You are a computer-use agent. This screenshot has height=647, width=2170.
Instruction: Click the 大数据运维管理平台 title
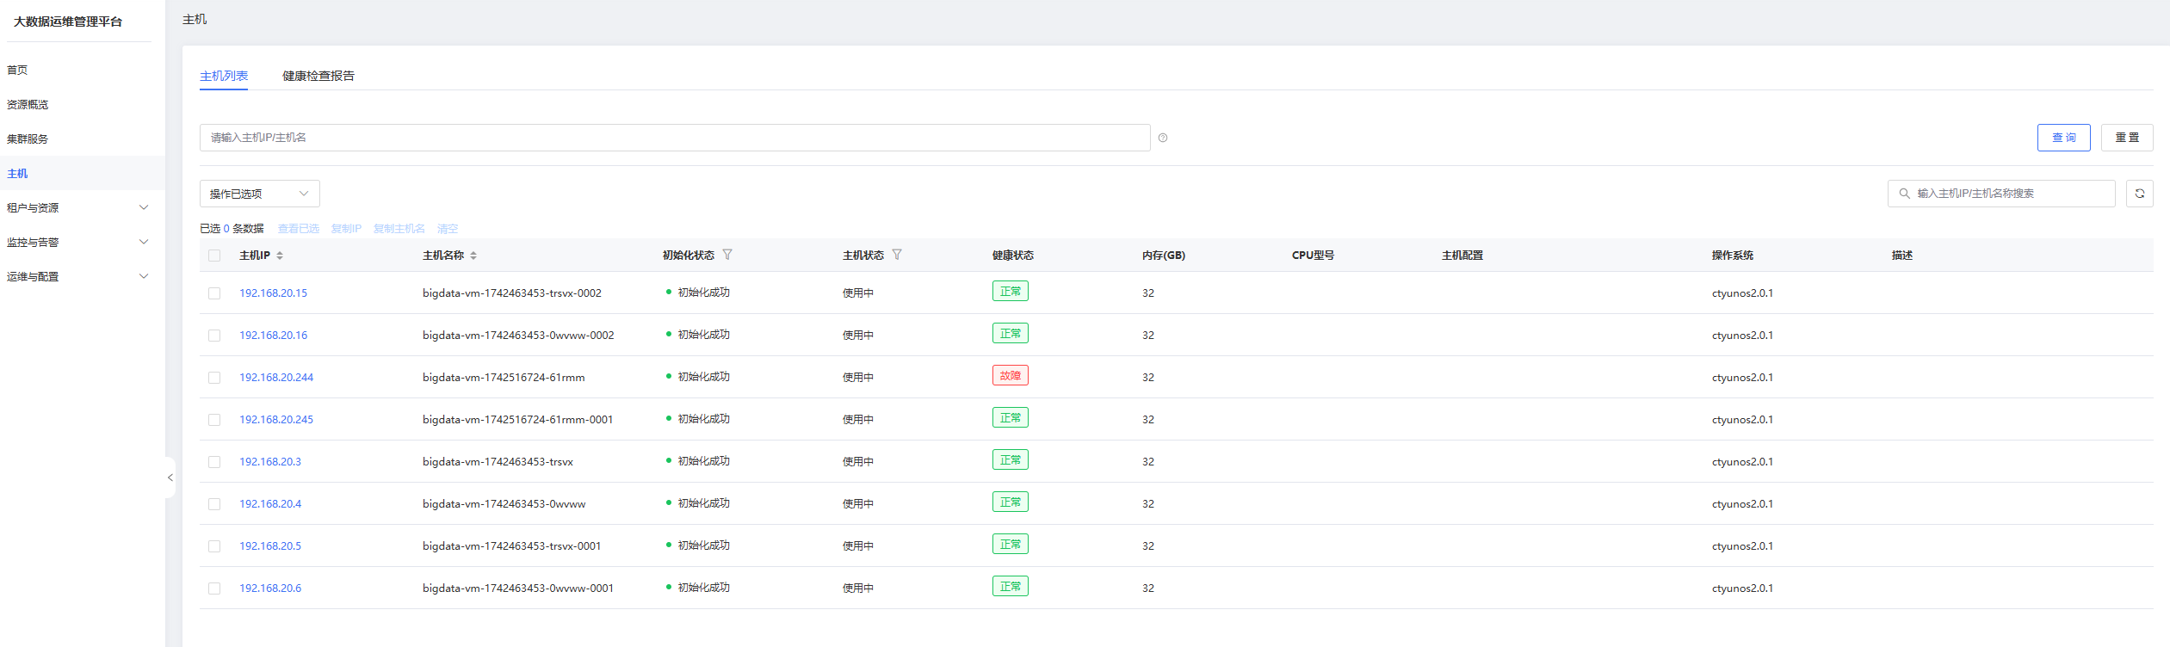68,22
